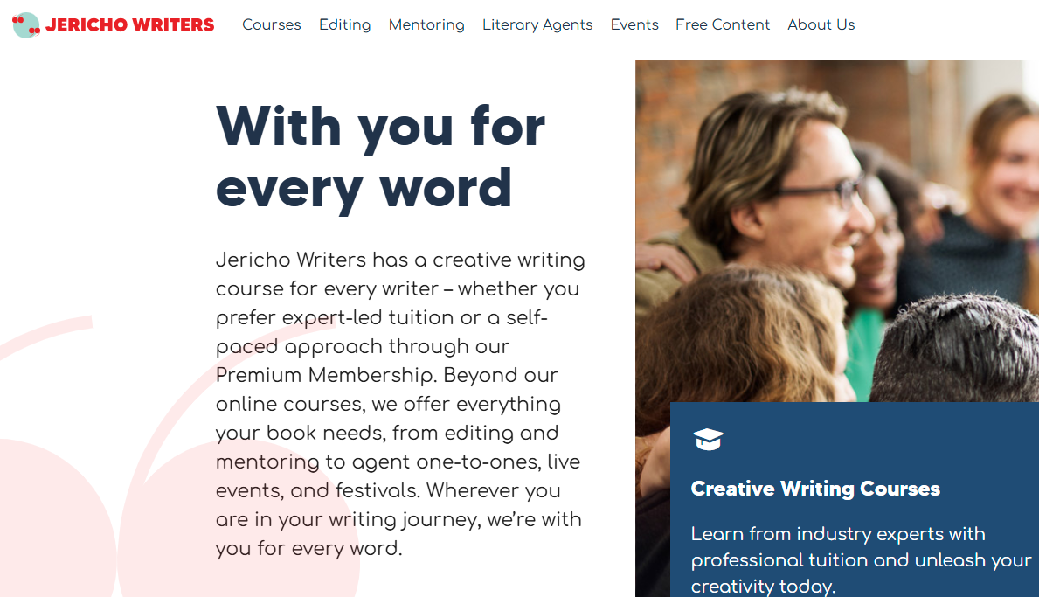Click the red JERICHO WRITERS logo text
This screenshot has width=1039, height=597.
(x=129, y=25)
